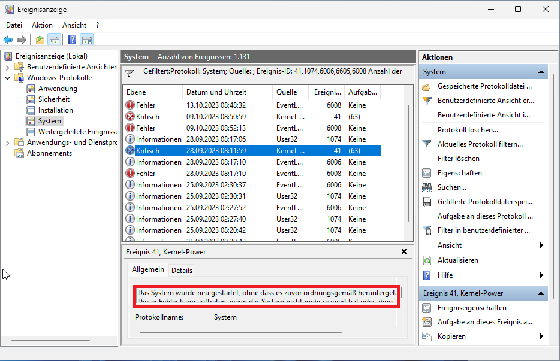Open the 'Aktion' menu

[x=42, y=25]
